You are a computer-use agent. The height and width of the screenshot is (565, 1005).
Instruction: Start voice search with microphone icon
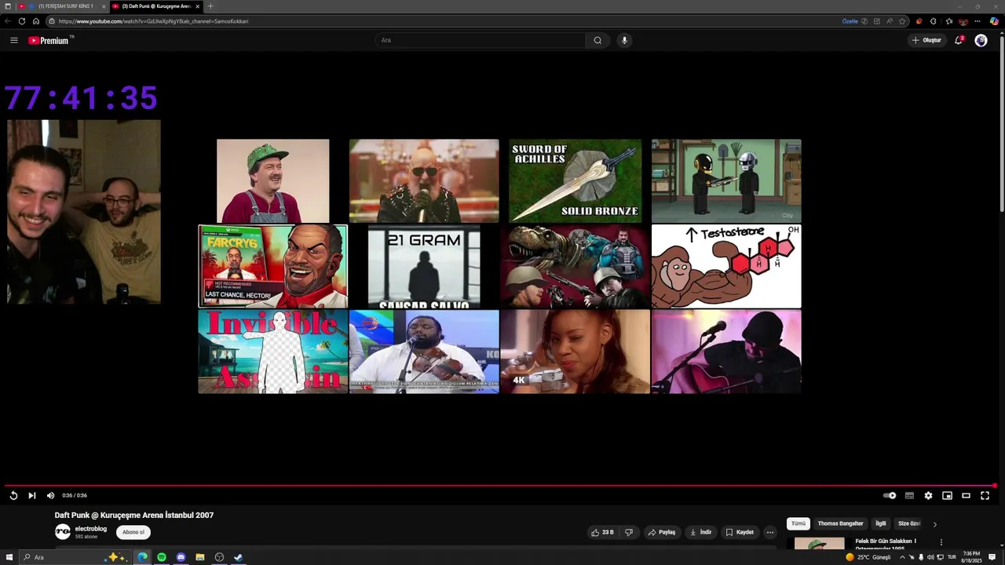click(624, 40)
